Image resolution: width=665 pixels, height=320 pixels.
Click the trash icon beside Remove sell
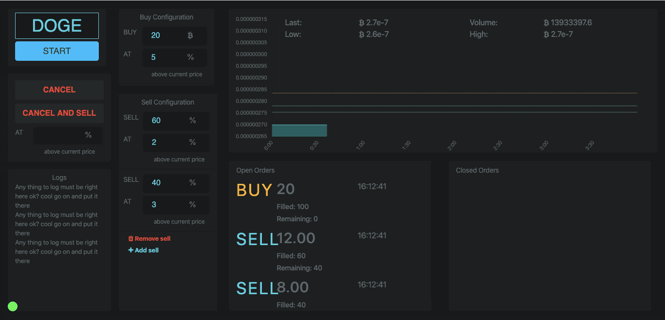tap(130, 239)
